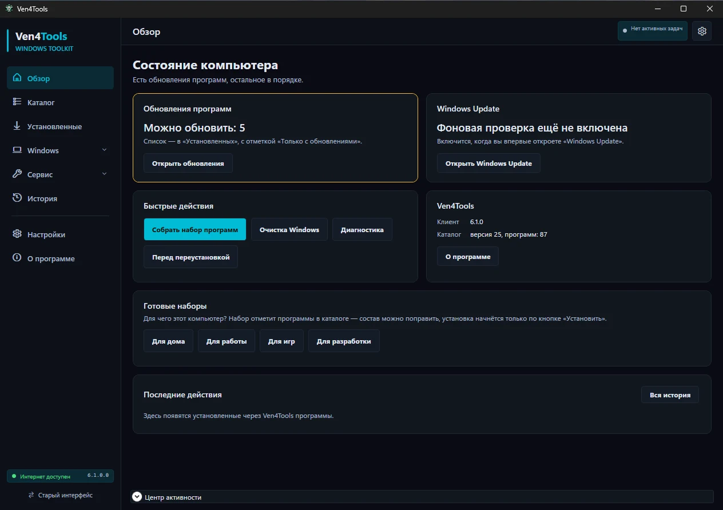Minimize the Ven4Tools window
The height and width of the screenshot is (510, 723).
point(657,9)
